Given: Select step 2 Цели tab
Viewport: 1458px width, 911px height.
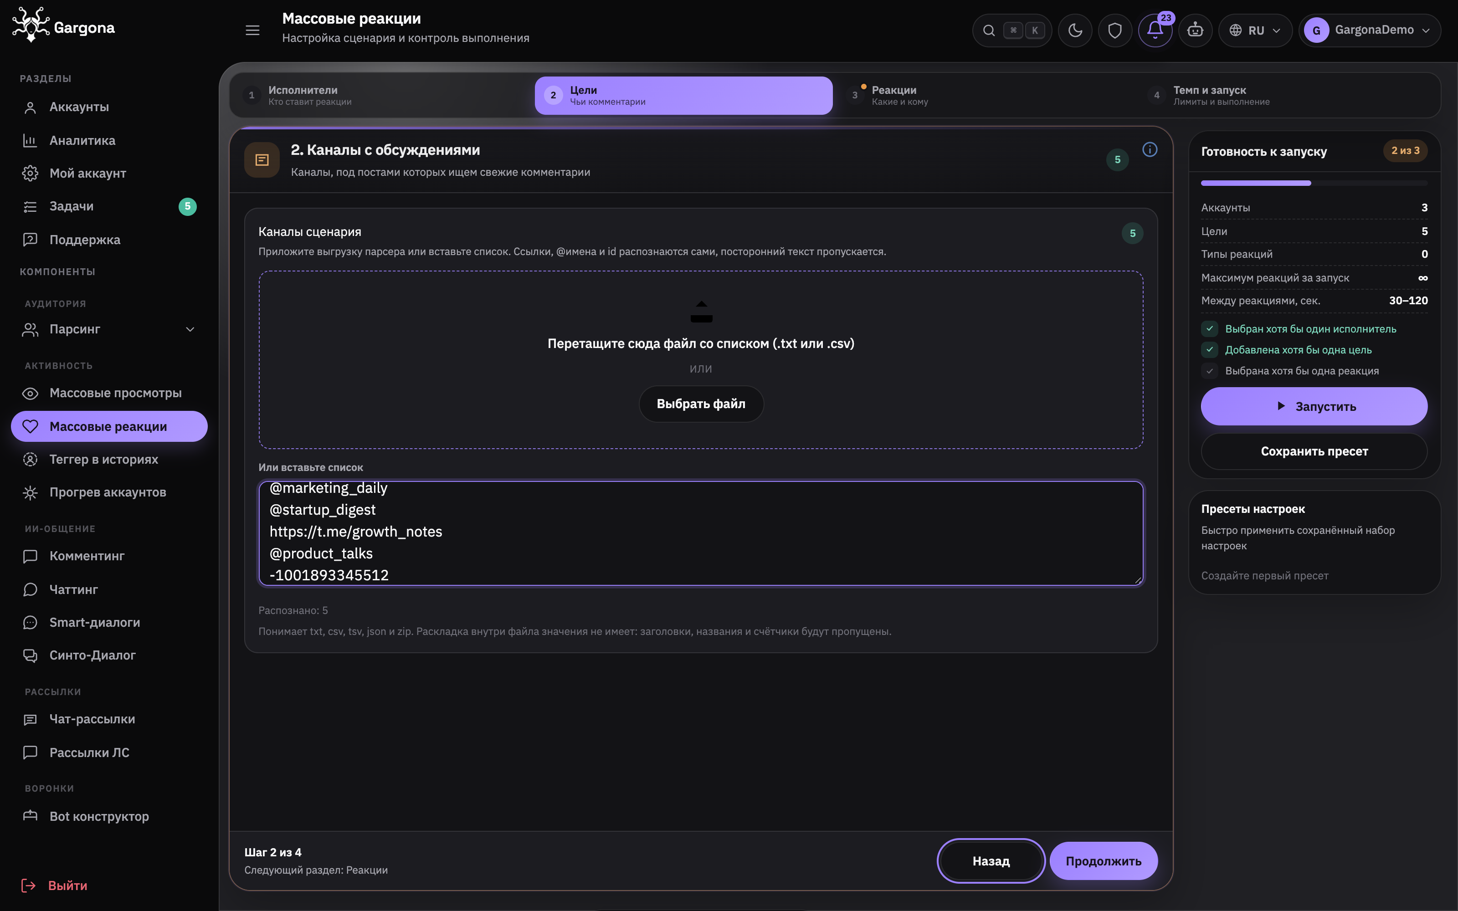Looking at the screenshot, I should (683, 95).
